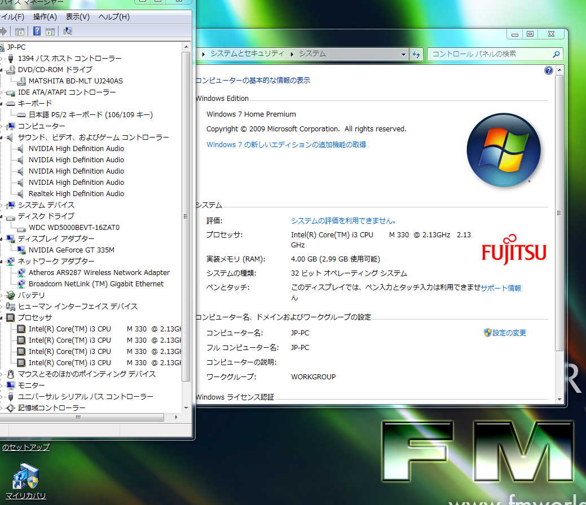Expand the 1394 バス ホスト コントローラー node
The image size is (586, 505).
2,59
